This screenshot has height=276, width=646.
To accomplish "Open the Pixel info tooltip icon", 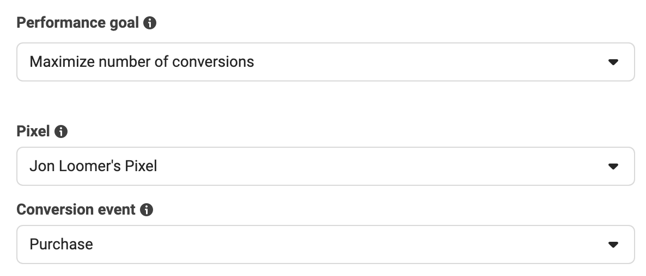I will (61, 131).
